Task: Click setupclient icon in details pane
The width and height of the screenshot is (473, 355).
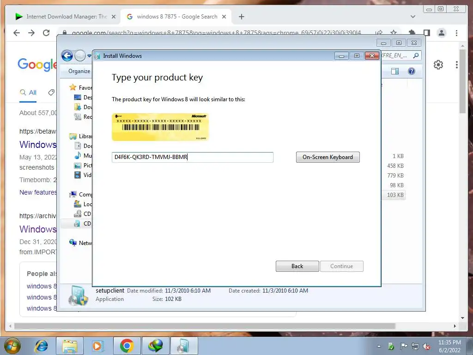Action: coord(78,295)
